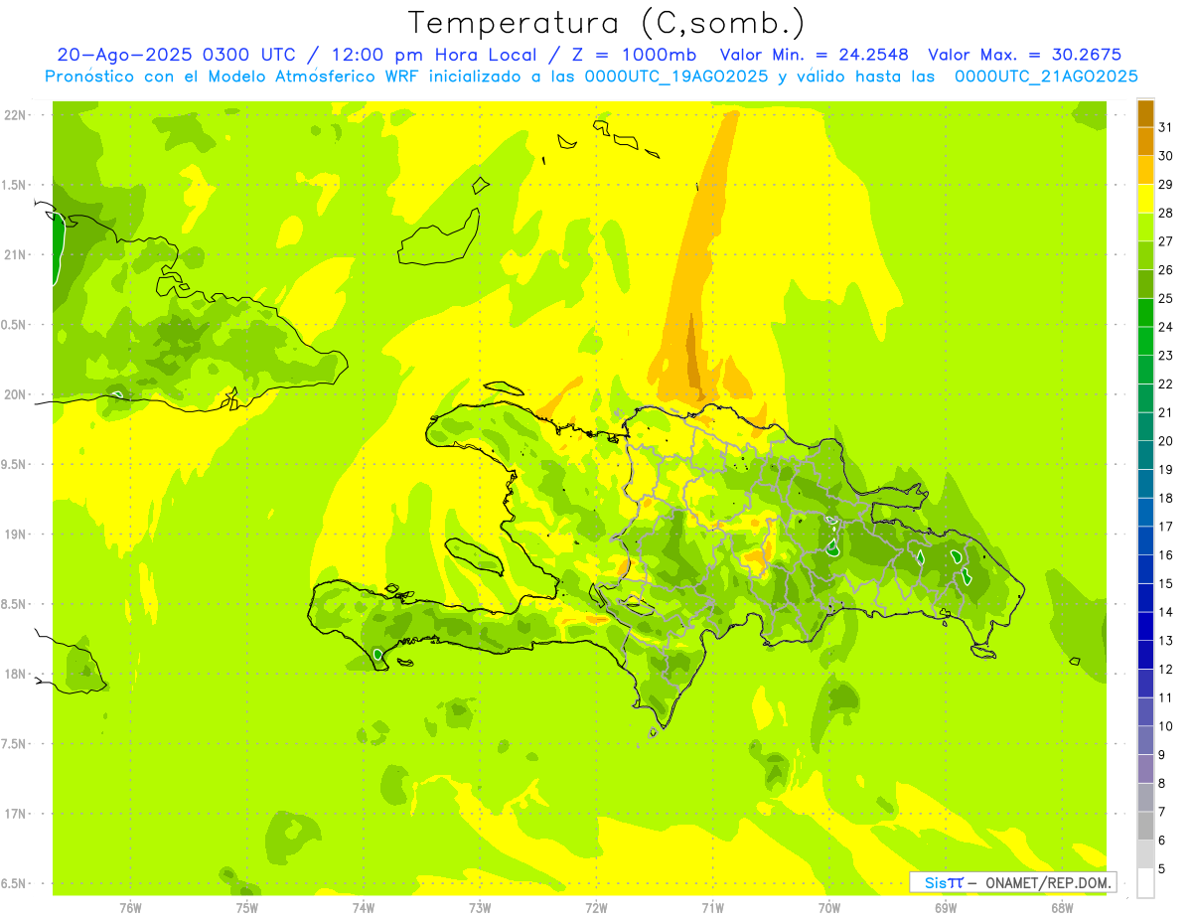Click the "0000UTC_21AGO2025" valid-until time text

[x=1046, y=77]
